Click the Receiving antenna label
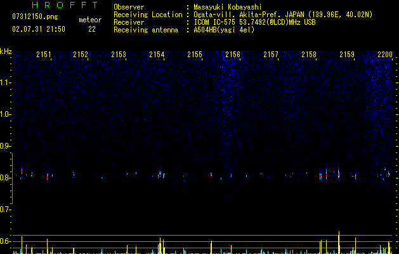Image resolution: width=399 pixels, height=254 pixels. point(146,30)
